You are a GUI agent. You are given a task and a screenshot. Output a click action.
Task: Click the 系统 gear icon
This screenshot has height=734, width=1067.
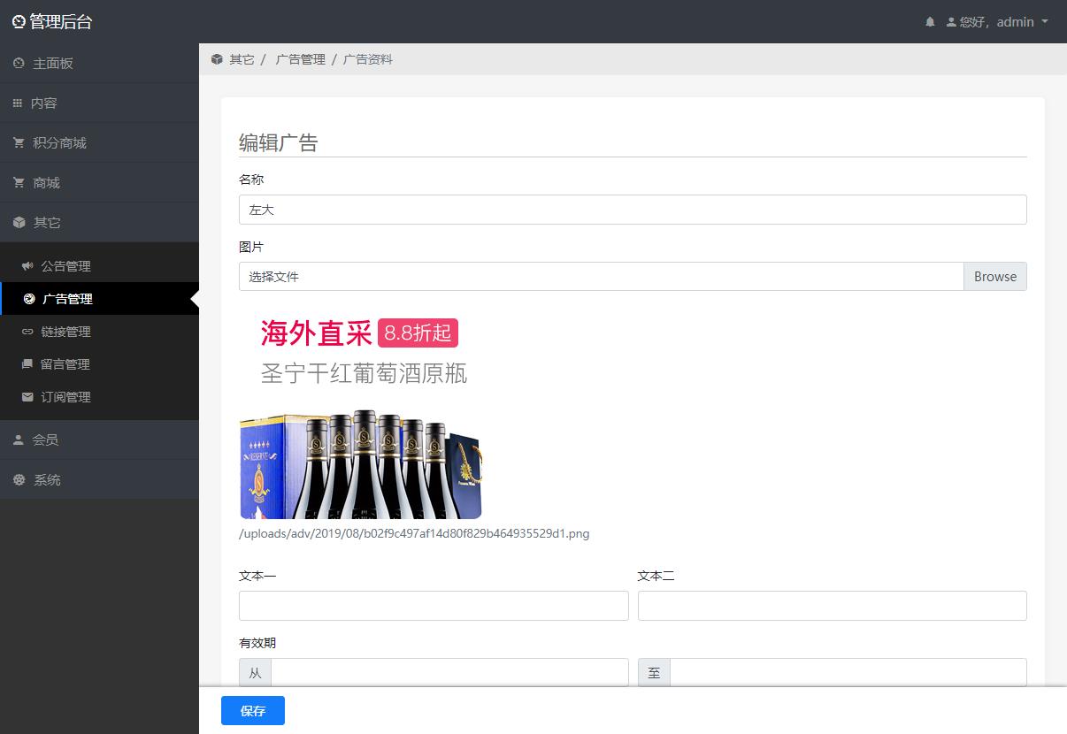(19, 480)
